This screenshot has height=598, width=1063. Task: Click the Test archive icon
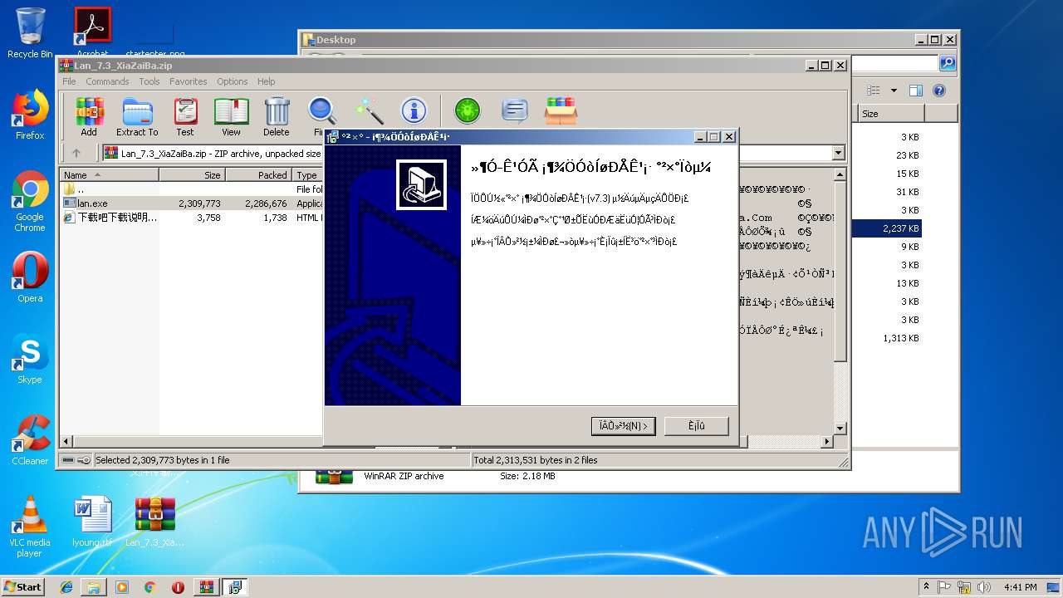185,116
